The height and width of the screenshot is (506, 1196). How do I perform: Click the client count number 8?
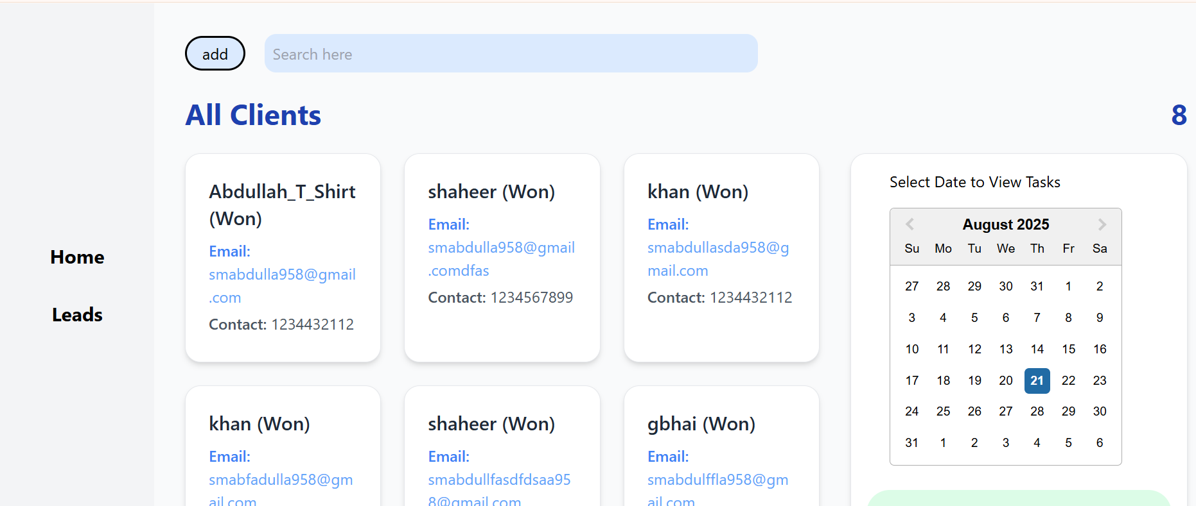[1179, 115]
